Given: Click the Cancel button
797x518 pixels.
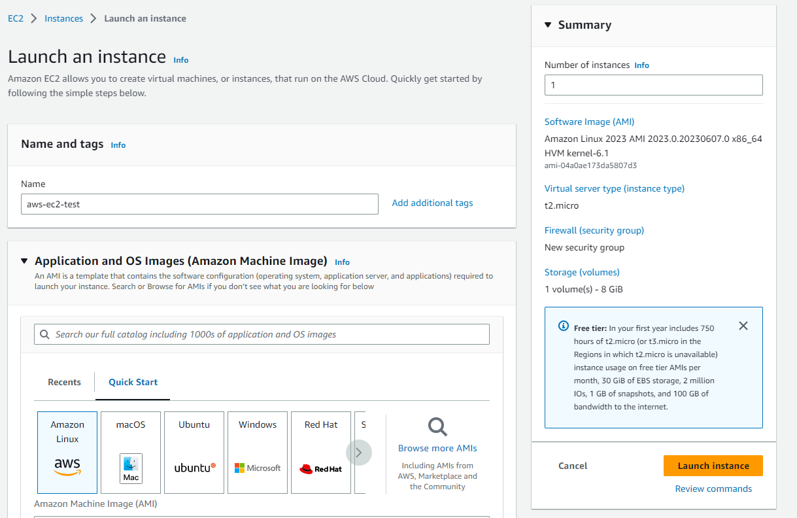Looking at the screenshot, I should [x=573, y=466].
